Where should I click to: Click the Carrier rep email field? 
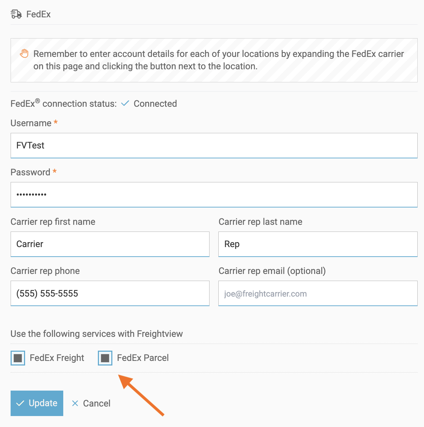point(318,293)
